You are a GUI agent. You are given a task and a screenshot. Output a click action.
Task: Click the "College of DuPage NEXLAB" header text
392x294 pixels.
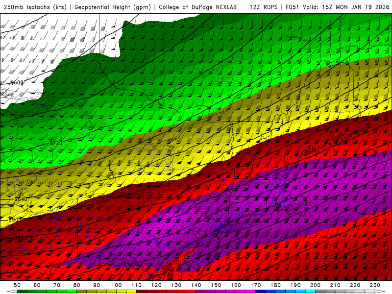point(197,7)
